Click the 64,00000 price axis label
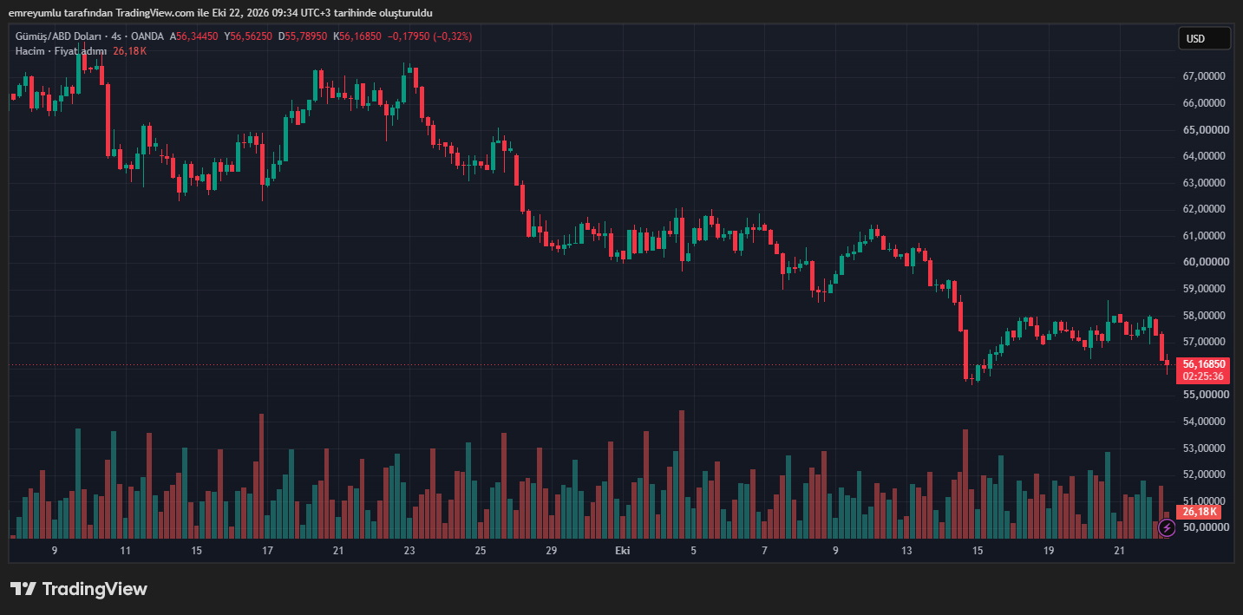Viewport: 1243px width, 615px height. (1204, 156)
